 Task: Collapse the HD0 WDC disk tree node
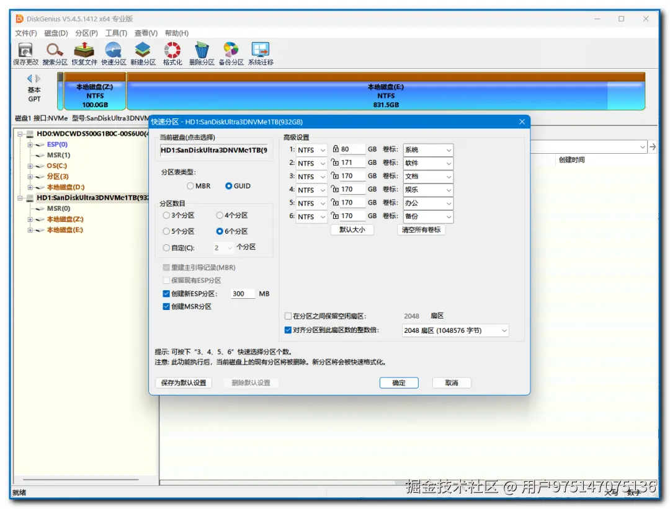pos(20,134)
